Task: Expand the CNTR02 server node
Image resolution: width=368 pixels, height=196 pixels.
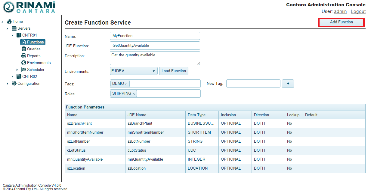Action: tap(12, 77)
